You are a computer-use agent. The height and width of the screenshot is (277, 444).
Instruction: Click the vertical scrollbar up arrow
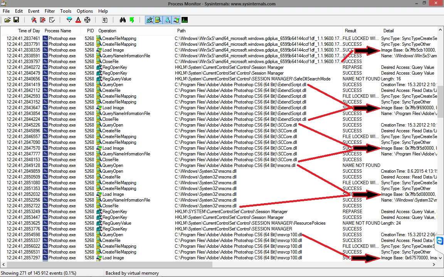pyautogui.click(x=440, y=30)
